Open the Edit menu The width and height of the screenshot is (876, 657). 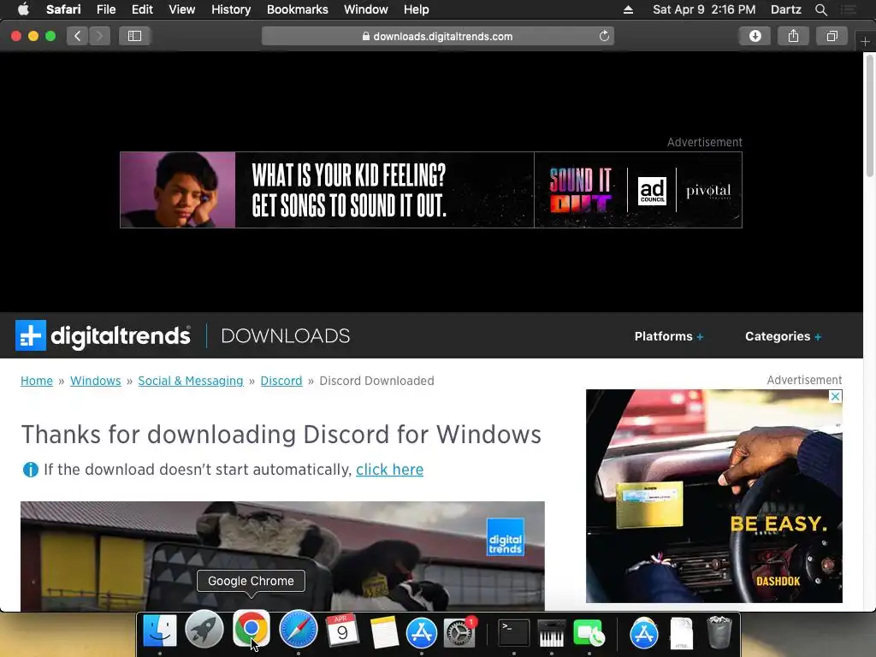click(142, 9)
